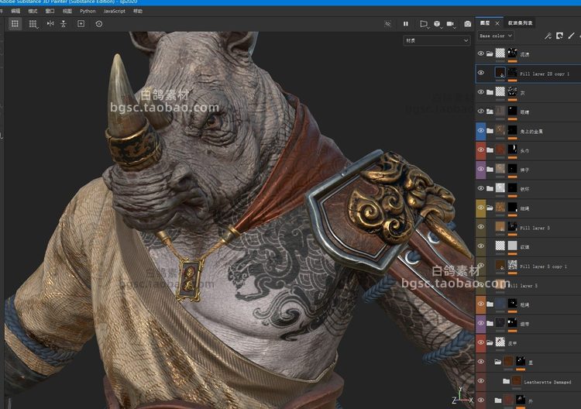The image size is (581, 409).
Task: Hide the 头巾 layer group
Action: tap(480, 150)
